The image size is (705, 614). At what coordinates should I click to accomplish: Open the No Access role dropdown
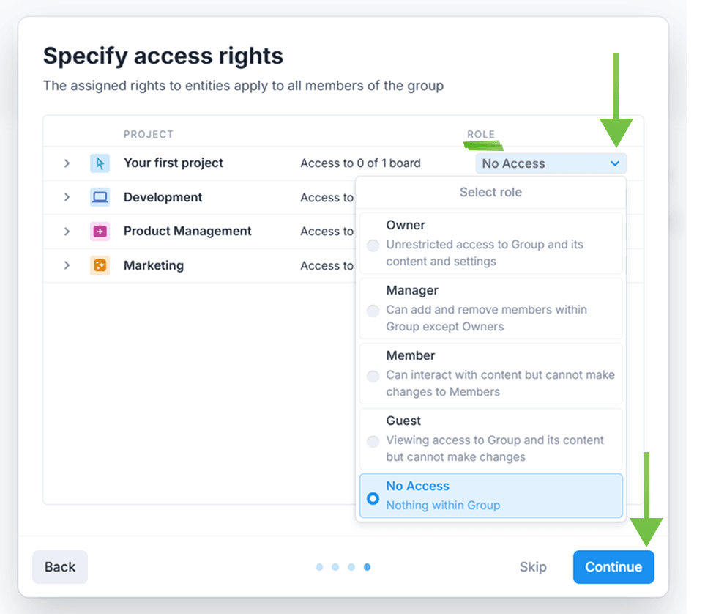click(x=551, y=163)
